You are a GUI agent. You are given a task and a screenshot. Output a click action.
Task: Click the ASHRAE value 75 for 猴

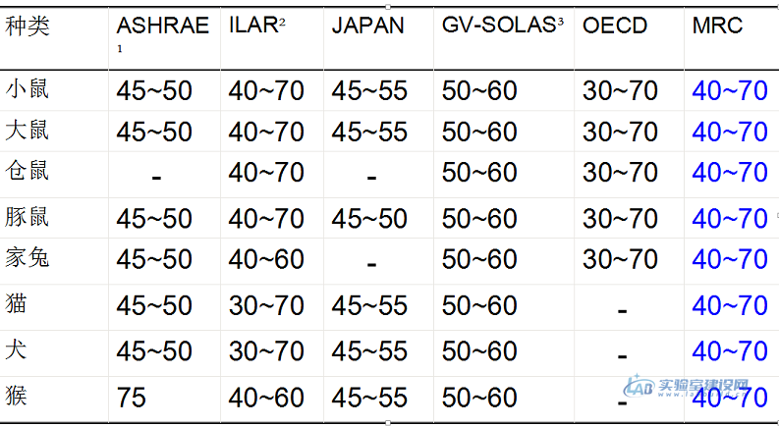132,398
